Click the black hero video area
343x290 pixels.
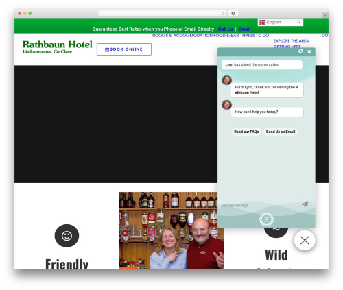[116, 124]
